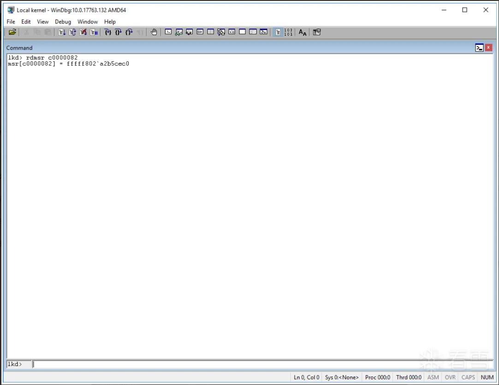Click the Go toolbar icon
Image resolution: width=499 pixels, height=385 pixels.
click(62, 32)
